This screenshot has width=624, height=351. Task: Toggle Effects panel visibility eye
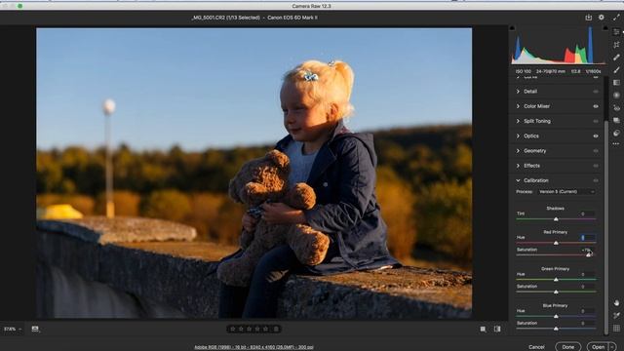point(596,166)
